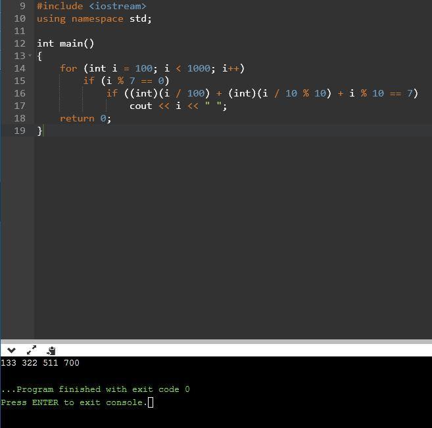Select line number 9 in the gutter
This screenshot has width=432, height=428.
(22, 6)
